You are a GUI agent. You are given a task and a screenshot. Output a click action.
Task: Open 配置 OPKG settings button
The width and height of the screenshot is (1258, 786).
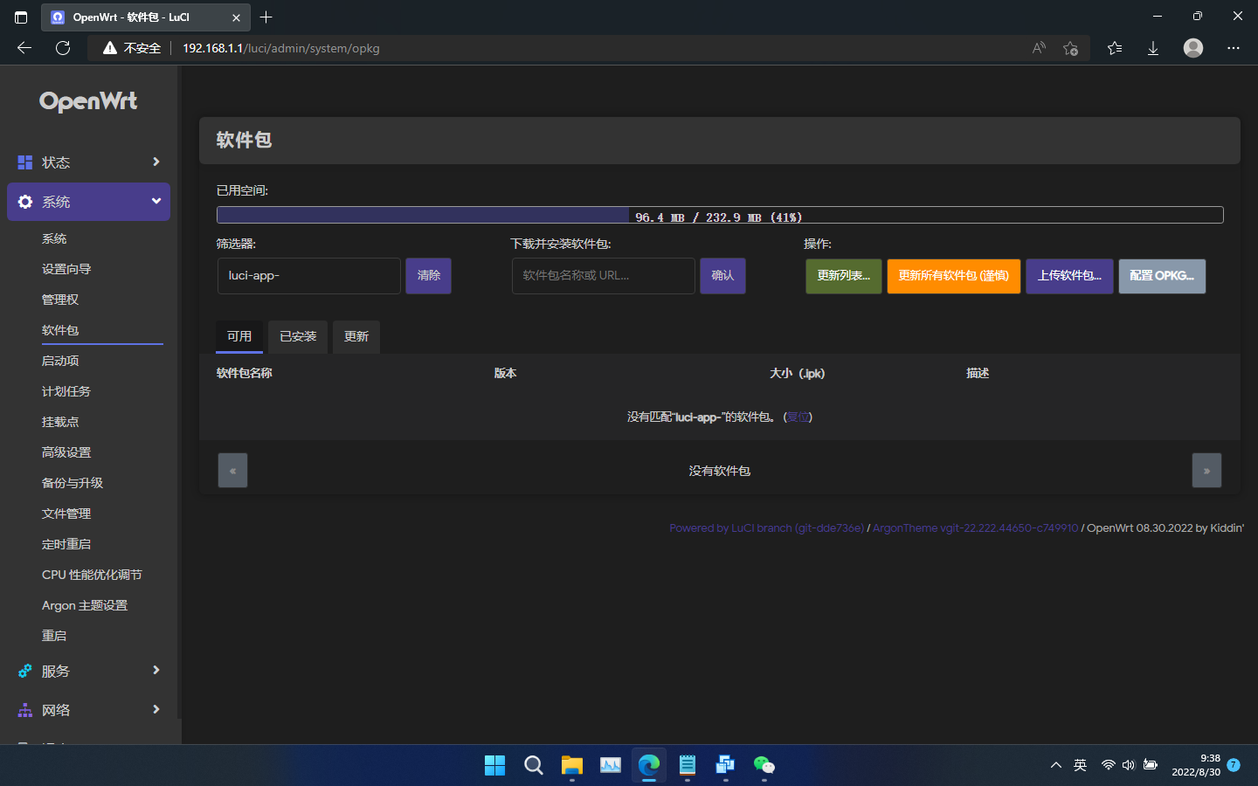[x=1162, y=276]
